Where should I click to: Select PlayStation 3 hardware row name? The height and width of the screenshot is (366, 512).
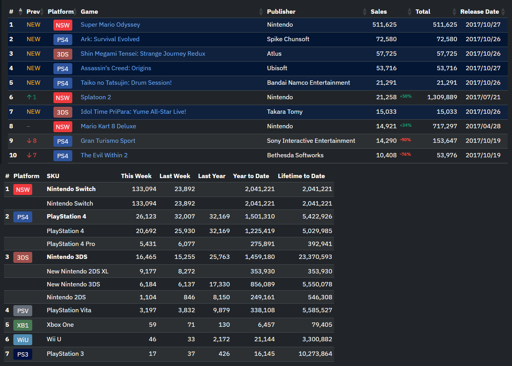pyautogui.click(x=65, y=354)
